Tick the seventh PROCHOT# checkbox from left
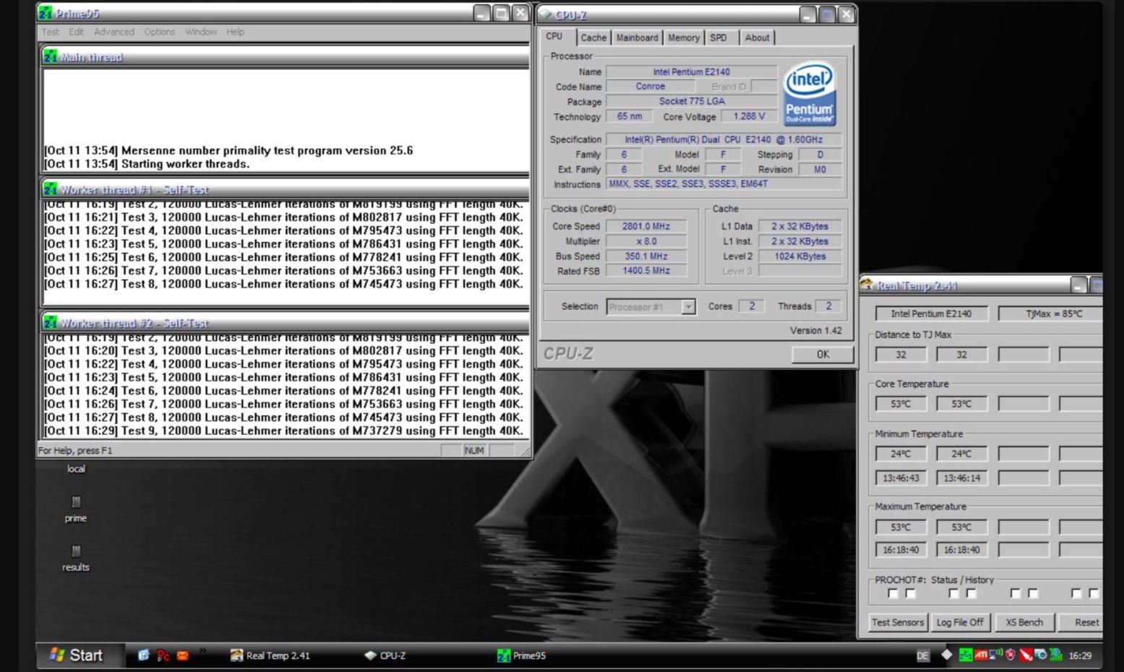This screenshot has height=672, width=1124. point(1076,593)
